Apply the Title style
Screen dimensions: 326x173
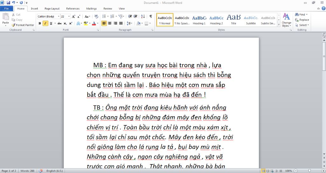coord(233,20)
